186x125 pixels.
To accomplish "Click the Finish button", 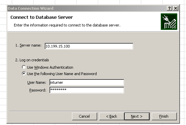I will 164,116.
